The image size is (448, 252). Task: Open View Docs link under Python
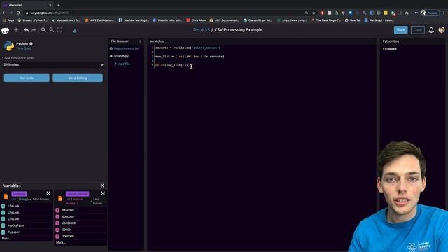[23, 48]
